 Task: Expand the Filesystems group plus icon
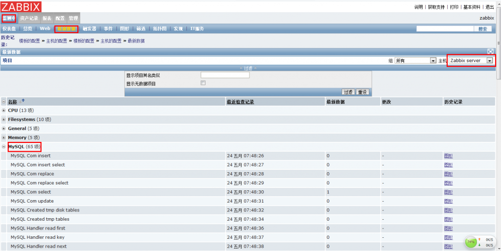4,119
